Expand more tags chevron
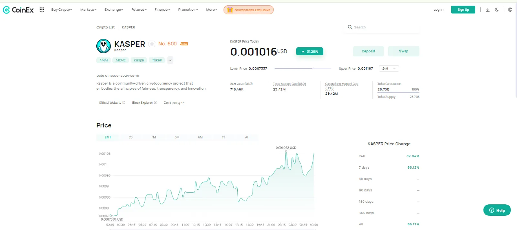Image resolution: width=517 pixels, height=230 pixels. [170, 60]
